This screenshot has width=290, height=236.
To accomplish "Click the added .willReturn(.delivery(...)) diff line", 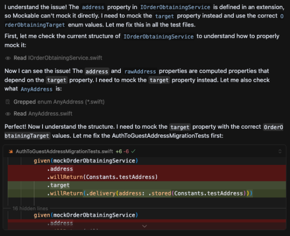I will click(x=150, y=193).
